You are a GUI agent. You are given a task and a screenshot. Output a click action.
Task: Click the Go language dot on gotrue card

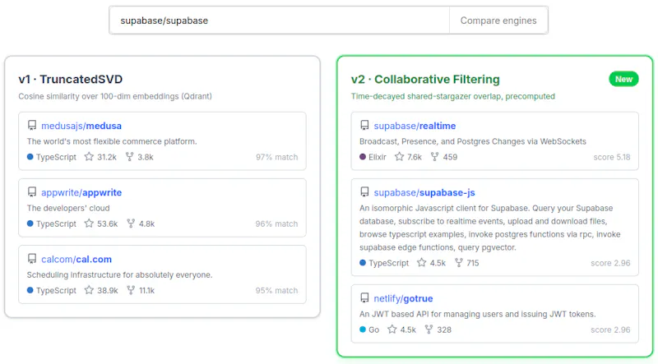pyautogui.click(x=363, y=329)
